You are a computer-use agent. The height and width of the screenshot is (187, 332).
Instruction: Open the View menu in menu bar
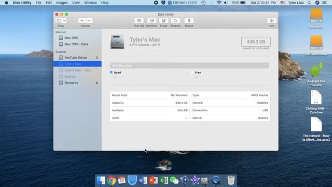coord(76,3)
